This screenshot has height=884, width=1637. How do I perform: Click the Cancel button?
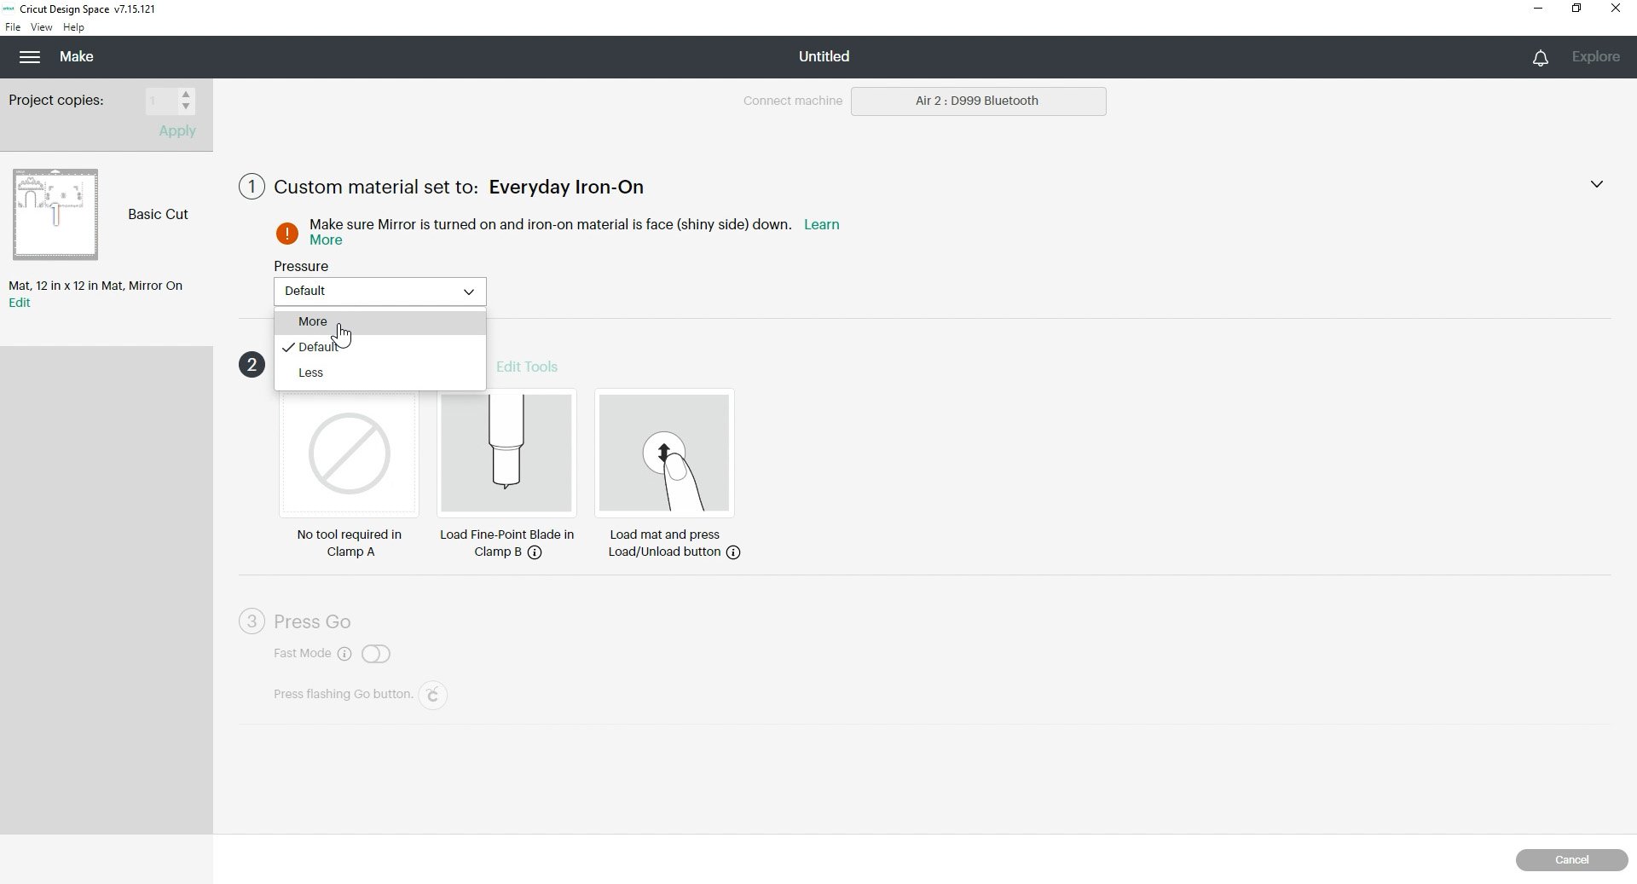click(1571, 860)
